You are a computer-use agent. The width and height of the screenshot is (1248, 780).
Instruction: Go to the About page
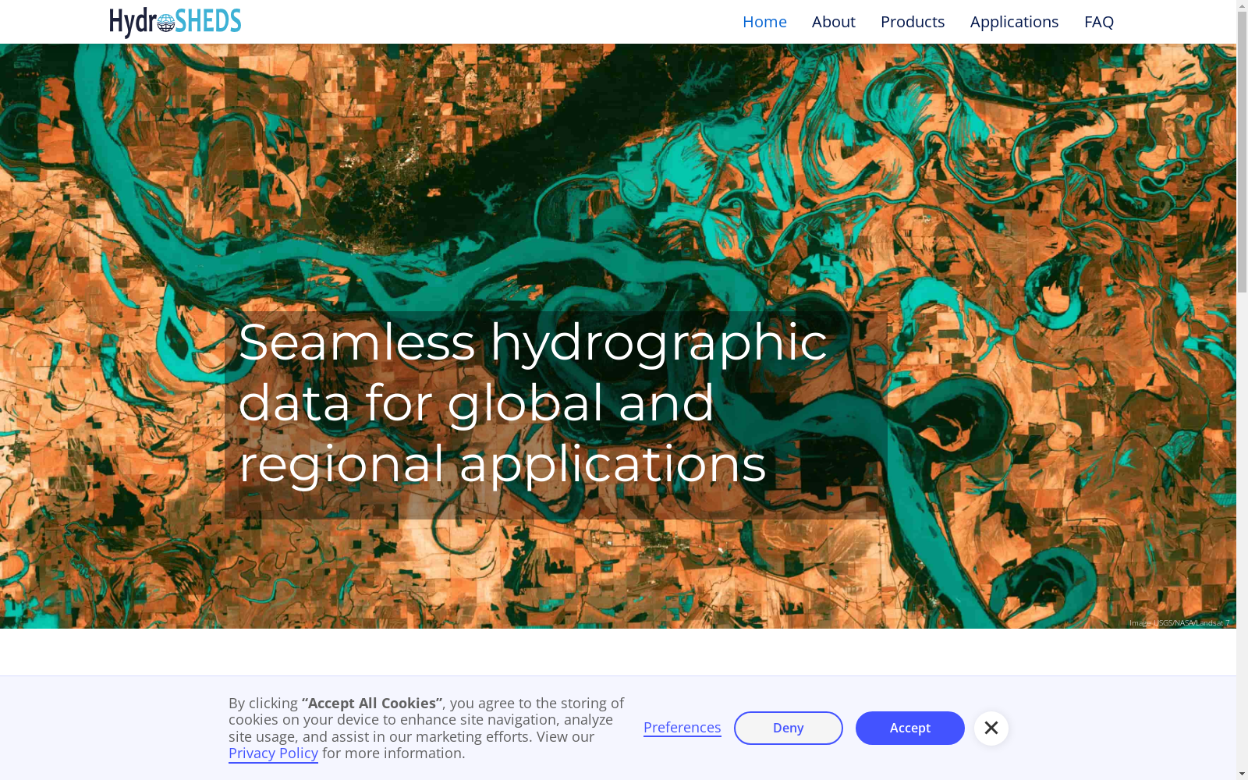pos(833,22)
